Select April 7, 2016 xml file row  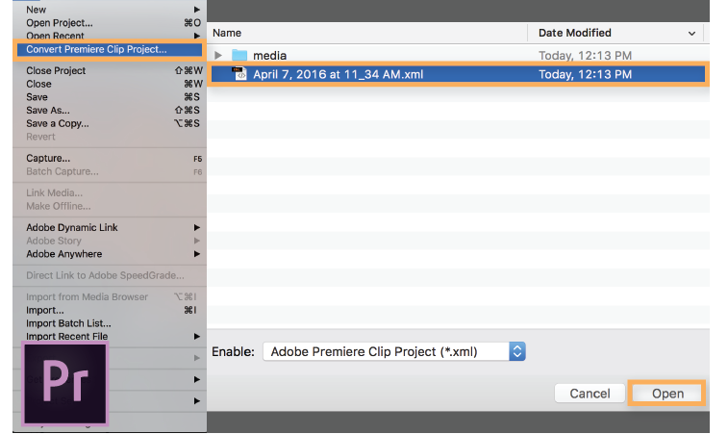coord(458,74)
